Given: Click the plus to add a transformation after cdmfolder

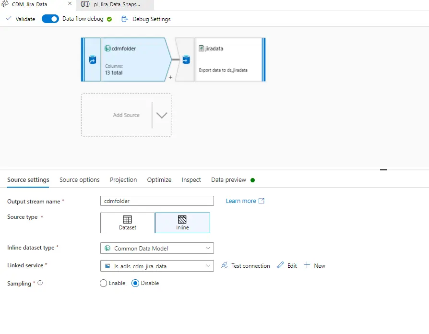Looking at the screenshot, I should coord(170,76).
